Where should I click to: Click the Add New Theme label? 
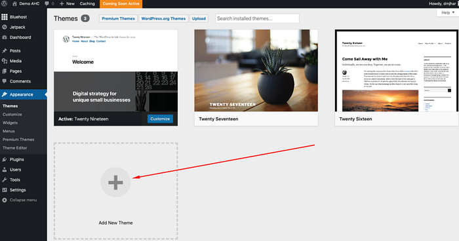(x=115, y=223)
